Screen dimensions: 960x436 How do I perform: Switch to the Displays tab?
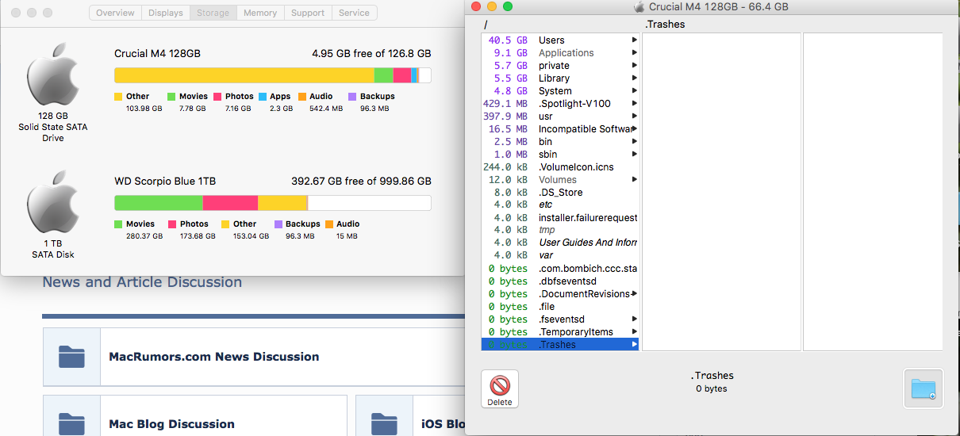[x=166, y=13]
